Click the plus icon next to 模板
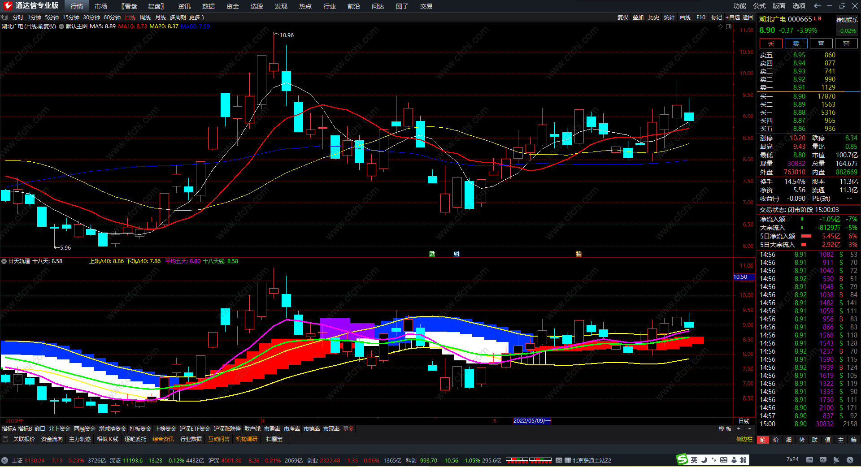The image size is (861, 467). coord(739,429)
